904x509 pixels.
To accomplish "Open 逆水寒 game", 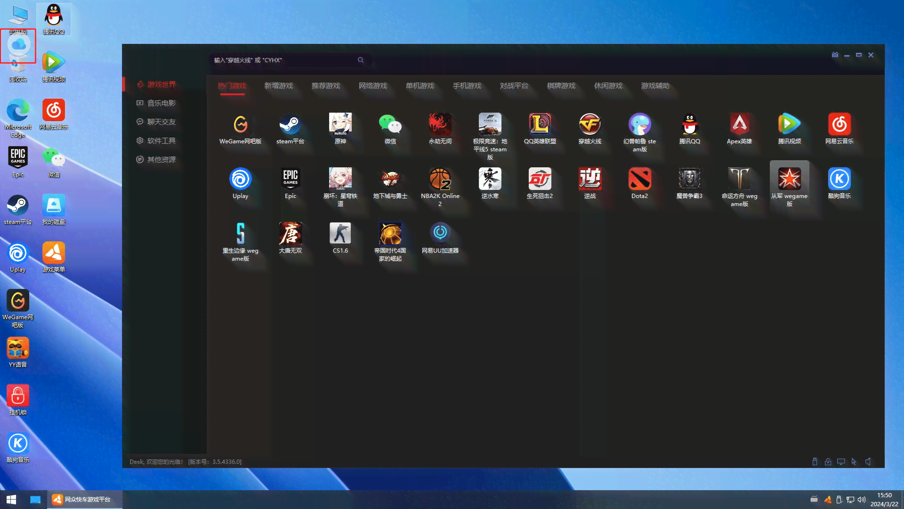I will tap(490, 183).
